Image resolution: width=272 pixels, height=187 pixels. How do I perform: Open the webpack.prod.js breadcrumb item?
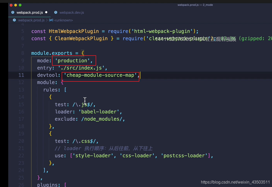(31, 20)
